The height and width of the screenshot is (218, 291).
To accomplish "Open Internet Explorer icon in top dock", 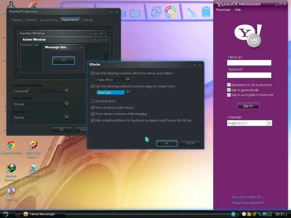I will 156,11.
